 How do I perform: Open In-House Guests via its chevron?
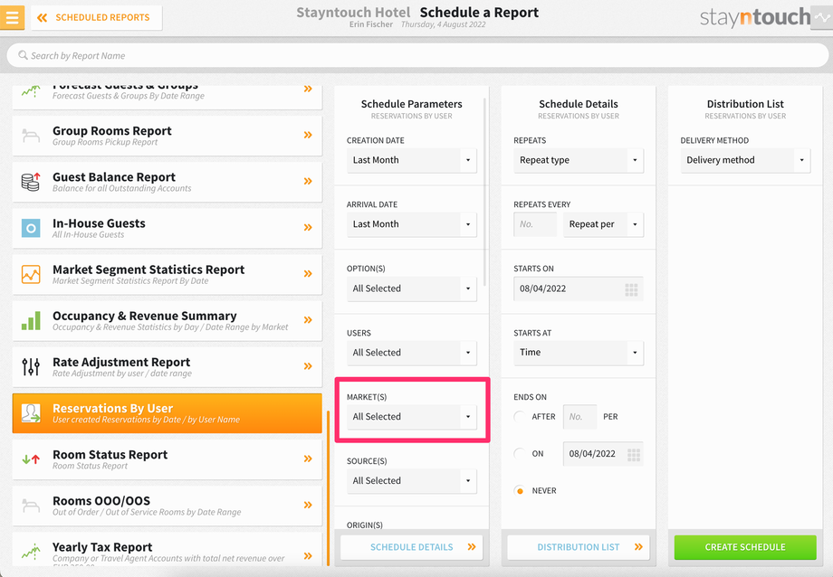point(308,227)
